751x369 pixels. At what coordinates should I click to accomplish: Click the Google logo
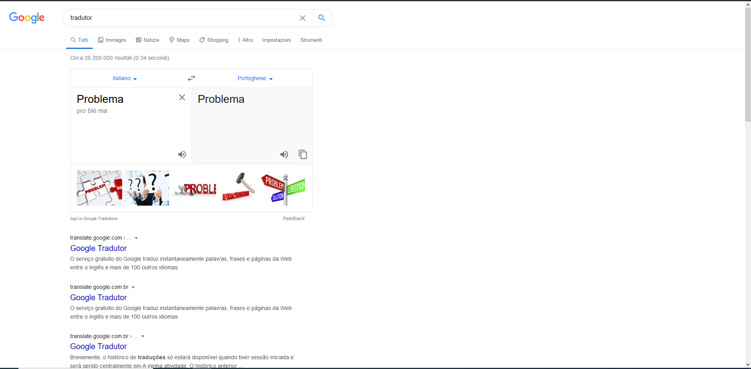[x=27, y=18]
